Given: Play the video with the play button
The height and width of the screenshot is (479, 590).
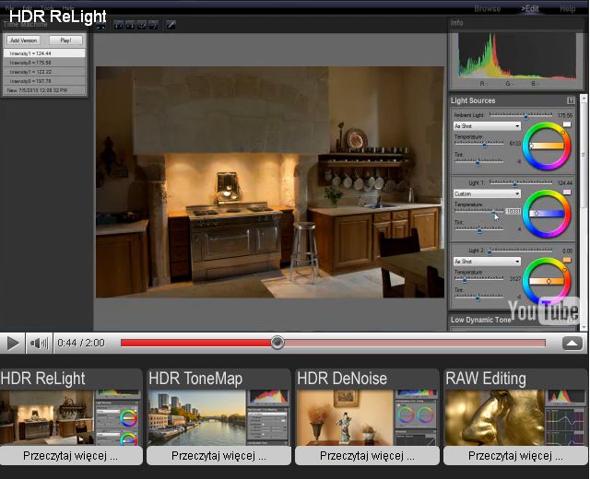Looking at the screenshot, I should (x=13, y=343).
